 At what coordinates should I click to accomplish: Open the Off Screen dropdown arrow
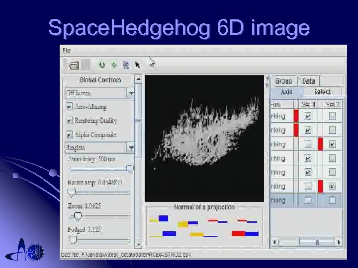pos(131,93)
